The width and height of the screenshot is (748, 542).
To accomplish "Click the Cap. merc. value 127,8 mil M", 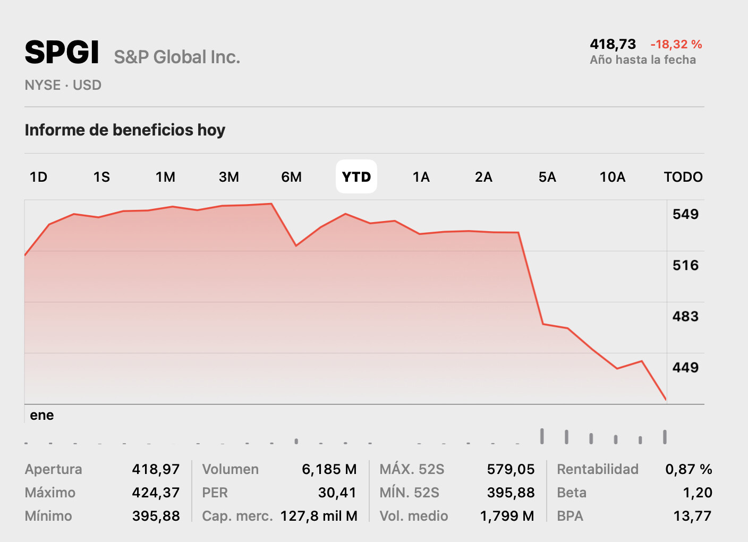I will coord(319,516).
